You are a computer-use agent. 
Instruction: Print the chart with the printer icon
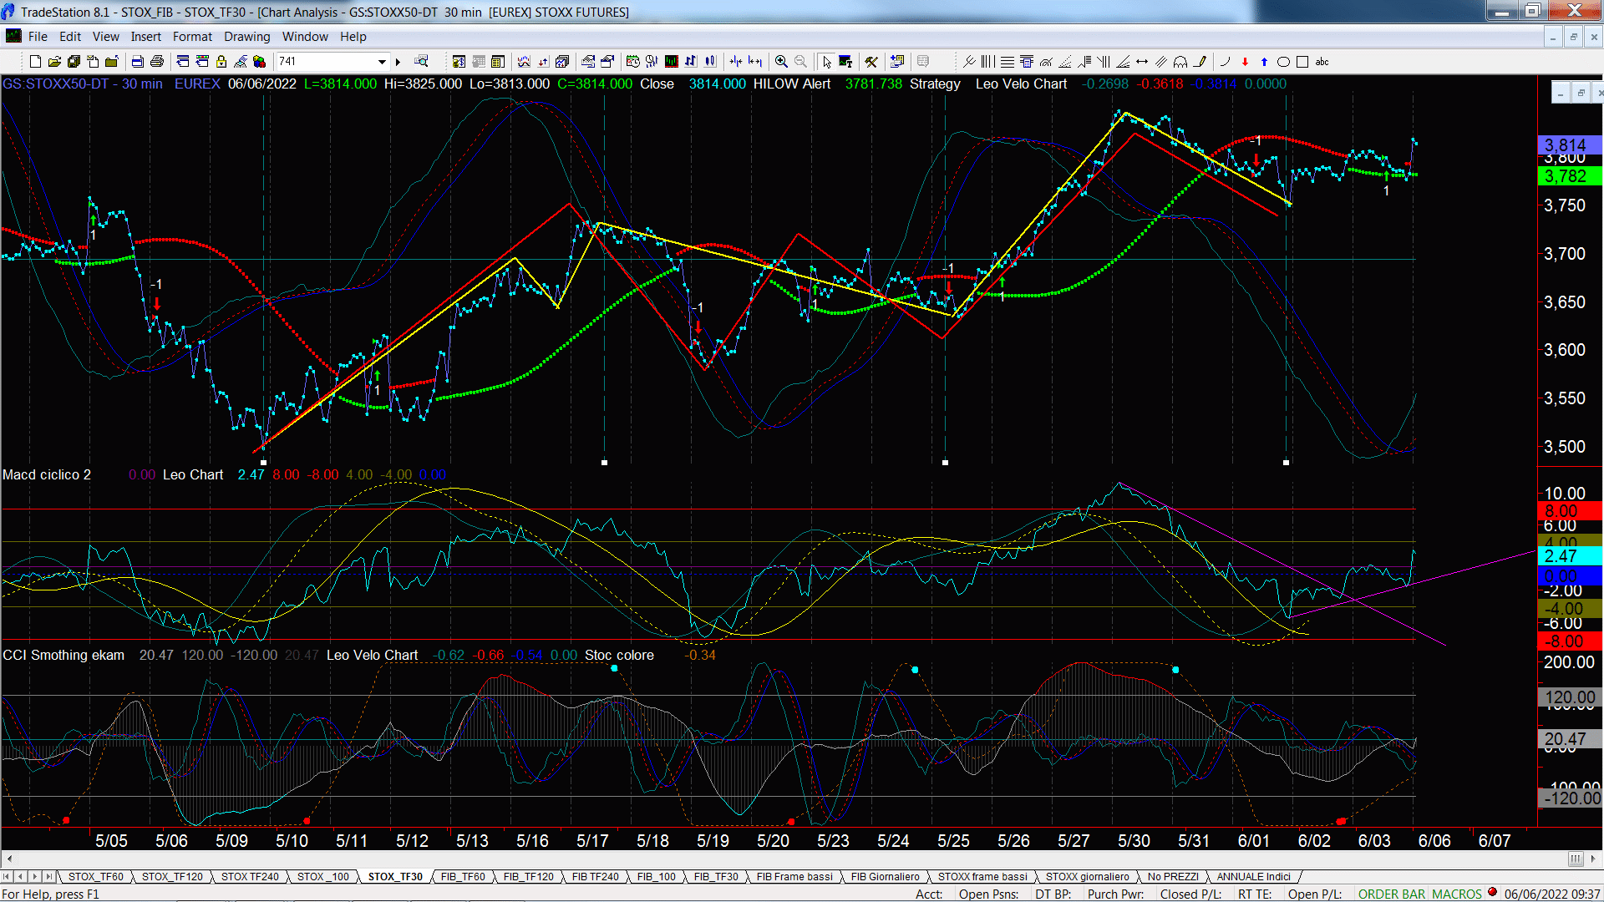(x=157, y=62)
